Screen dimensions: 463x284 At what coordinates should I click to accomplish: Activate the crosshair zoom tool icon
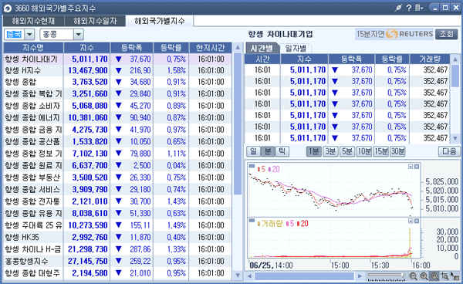point(444,276)
